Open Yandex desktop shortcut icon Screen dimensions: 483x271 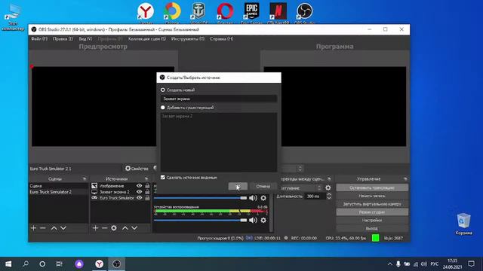point(146,13)
